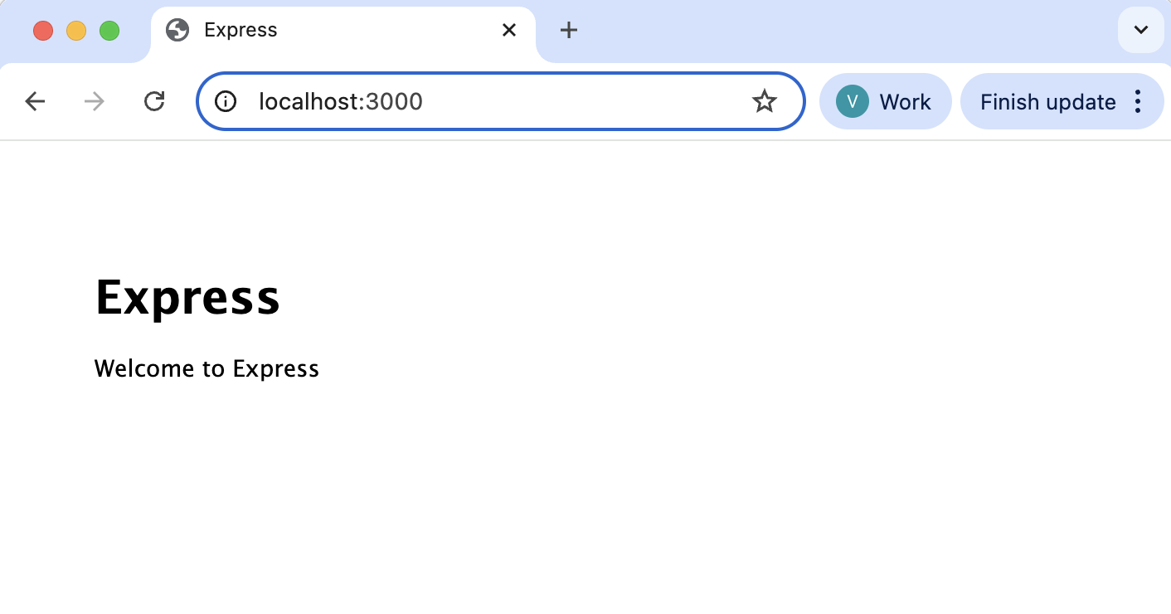1171x614 pixels.
Task: Bookmark this page using the star icon
Action: (764, 101)
